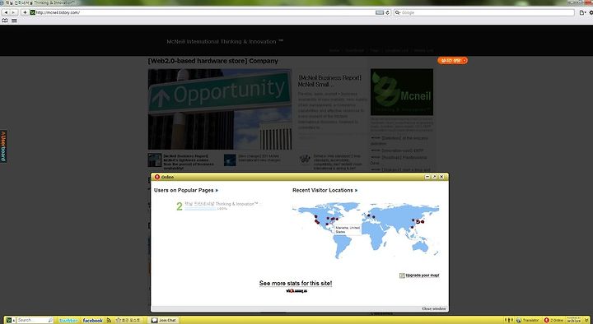593x324 pixels.
Task: Open the facebook button in bottom toolbar
Action: point(92,320)
